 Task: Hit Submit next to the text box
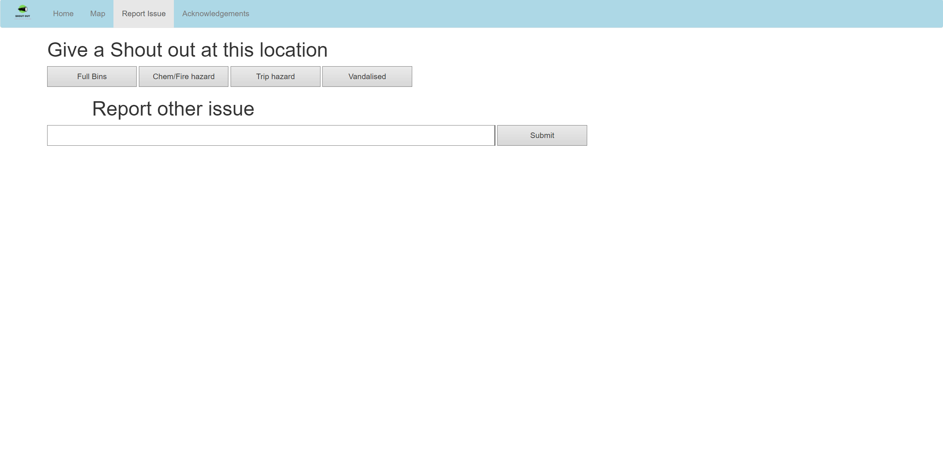(x=542, y=135)
